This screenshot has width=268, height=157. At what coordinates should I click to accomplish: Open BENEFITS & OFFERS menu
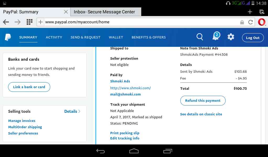pos(149,37)
